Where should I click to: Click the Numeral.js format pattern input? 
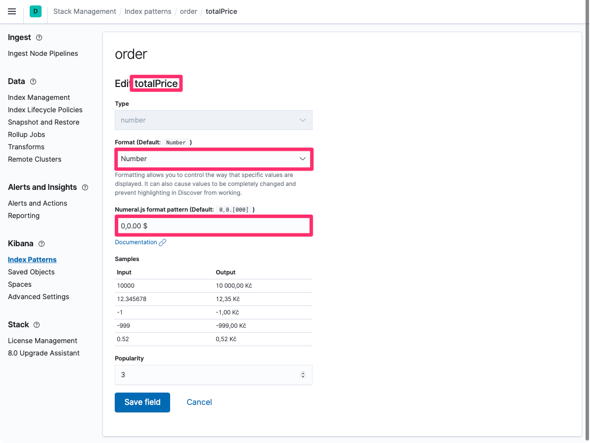(213, 226)
